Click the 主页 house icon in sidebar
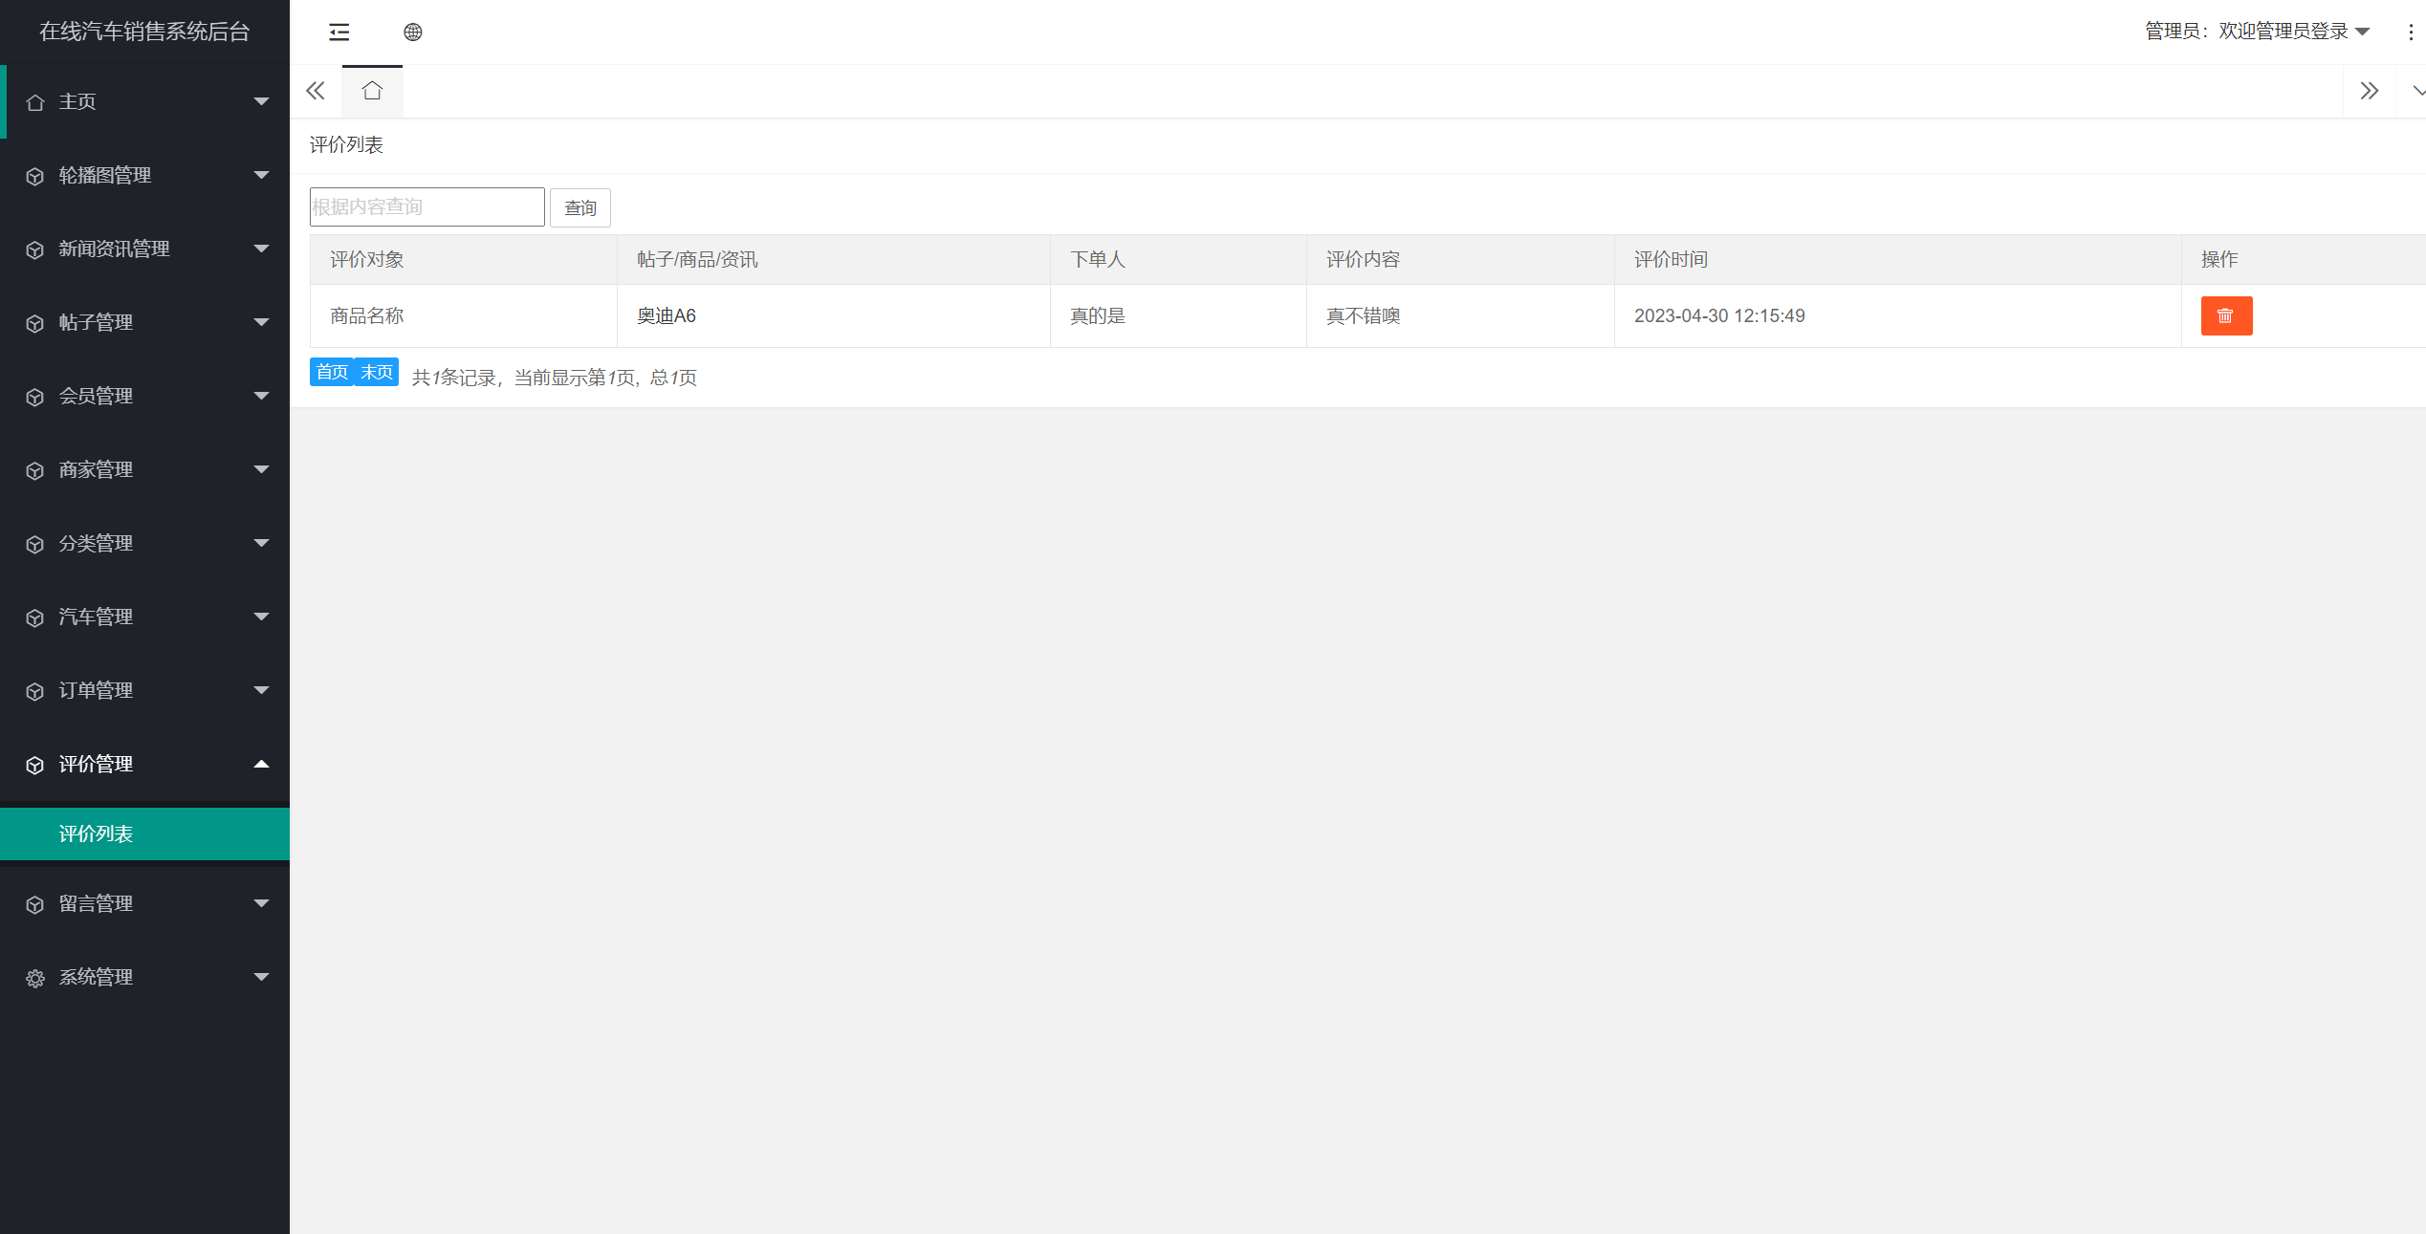This screenshot has width=2426, height=1234. click(35, 102)
